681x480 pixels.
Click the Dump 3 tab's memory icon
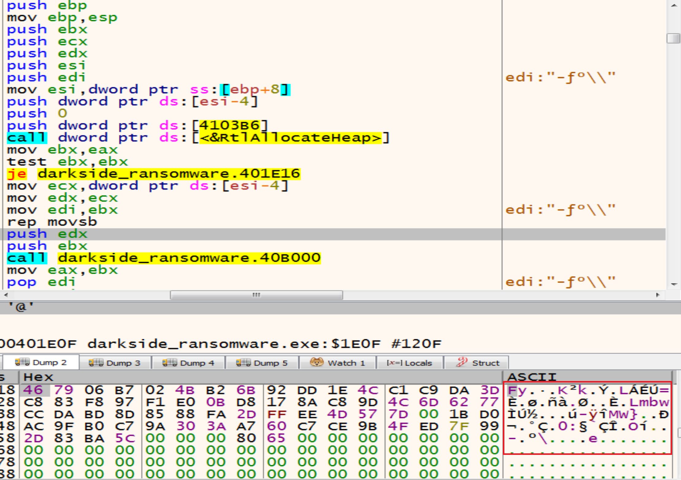pos(96,363)
